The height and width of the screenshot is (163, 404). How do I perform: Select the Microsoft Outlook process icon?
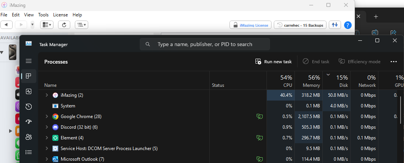[55, 159]
